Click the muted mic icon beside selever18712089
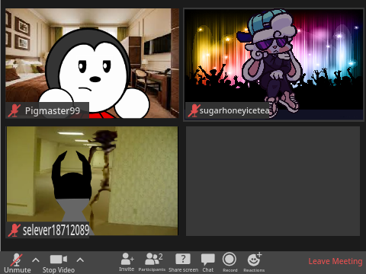The height and width of the screenshot is (274, 366). [14, 231]
